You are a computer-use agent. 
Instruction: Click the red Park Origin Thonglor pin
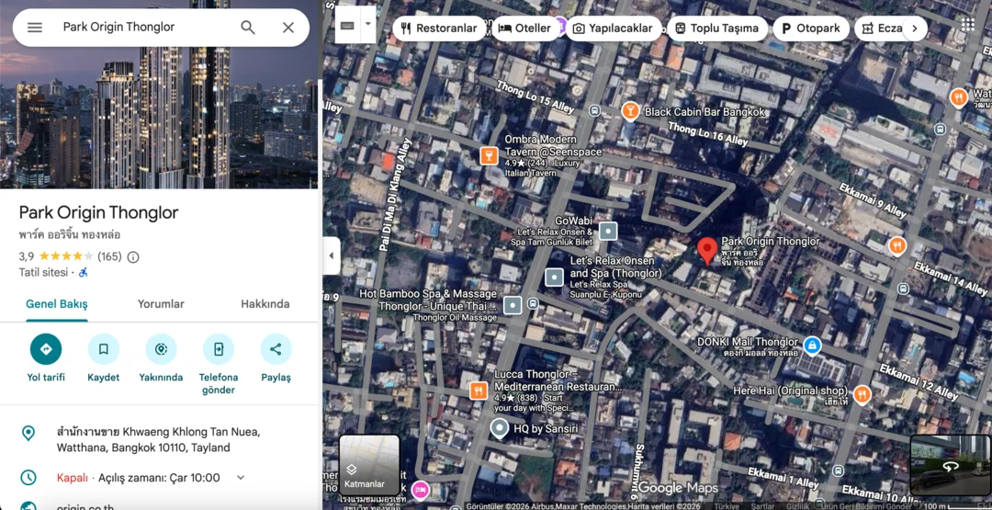click(x=706, y=251)
